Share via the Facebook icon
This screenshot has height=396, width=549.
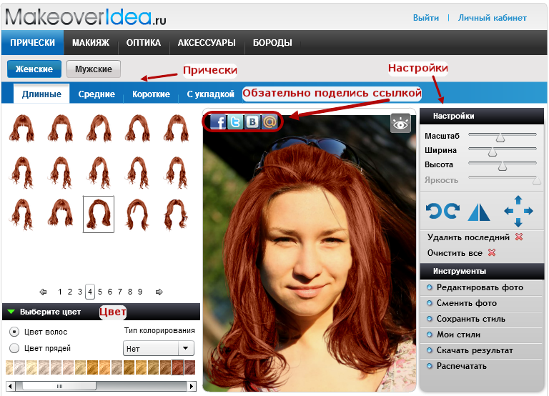(x=219, y=122)
